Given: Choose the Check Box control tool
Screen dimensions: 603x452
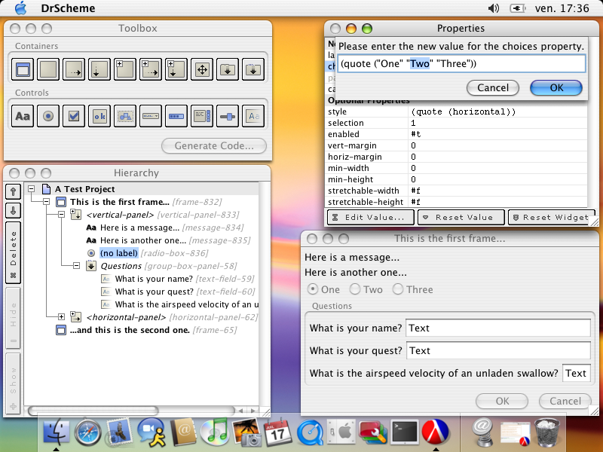Looking at the screenshot, I should tap(74, 117).
